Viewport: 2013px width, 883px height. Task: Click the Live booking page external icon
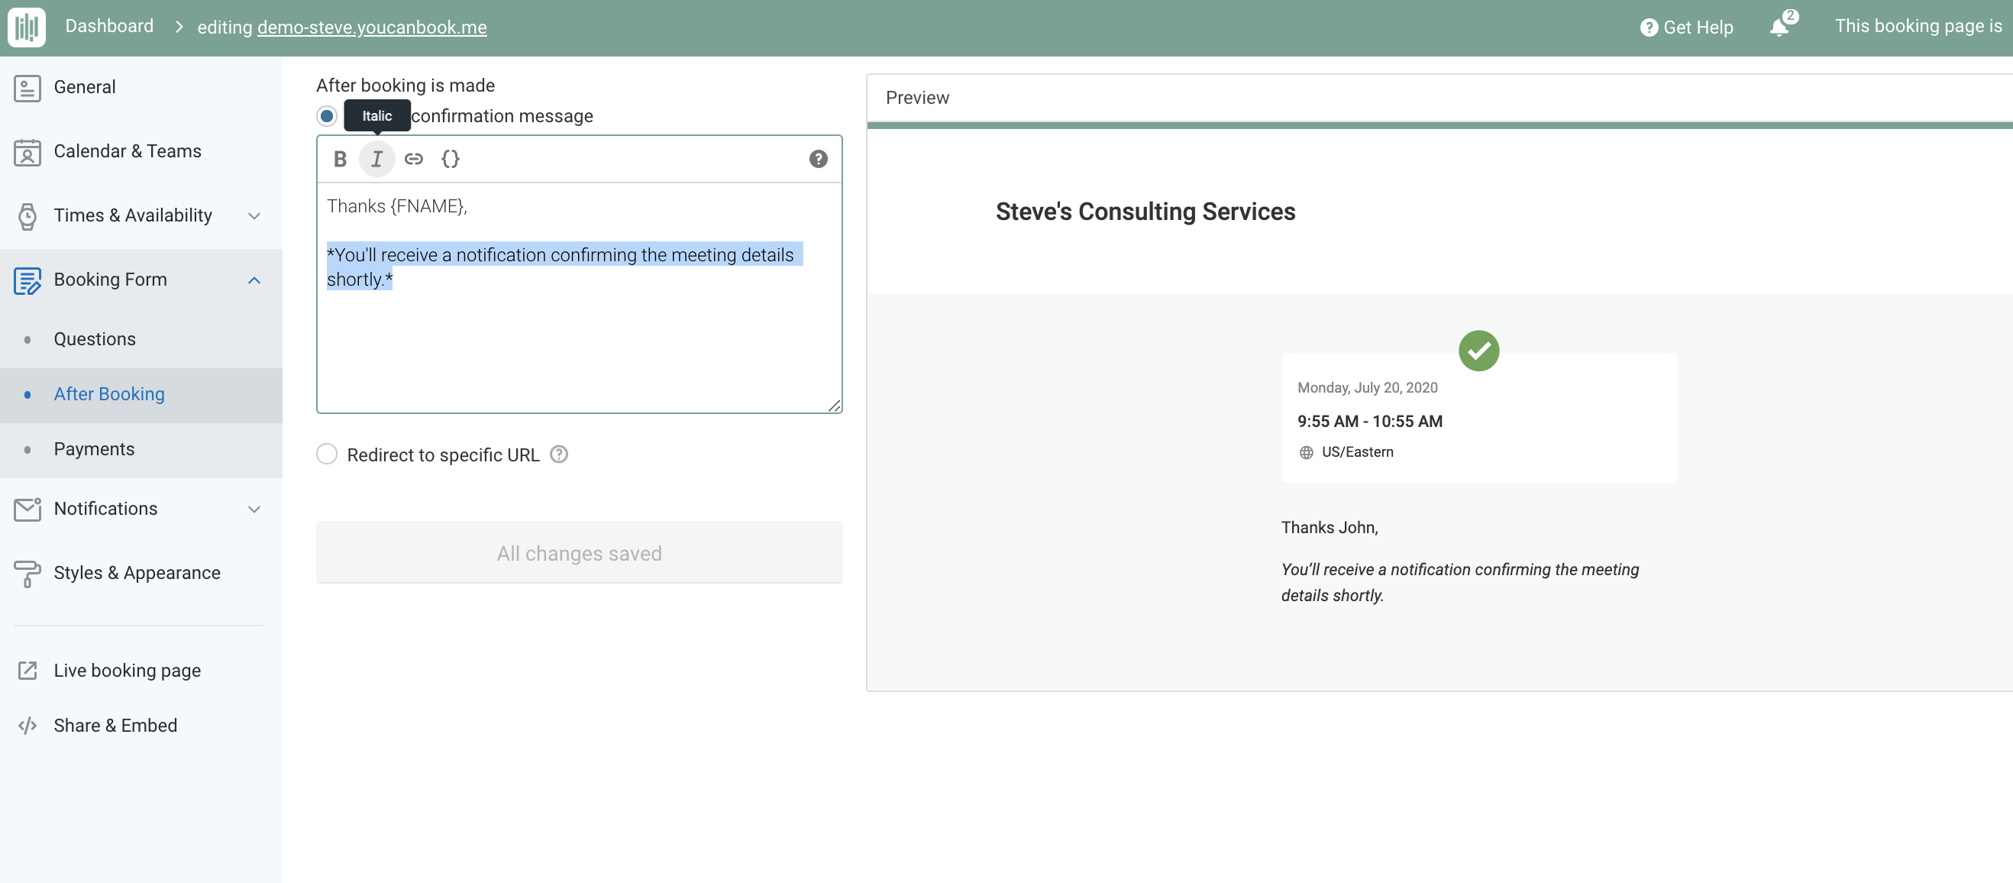pyautogui.click(x=27, y=671)
